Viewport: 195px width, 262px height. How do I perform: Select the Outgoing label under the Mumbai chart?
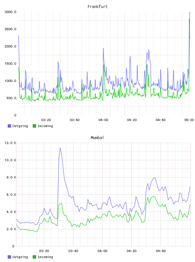[20, 257]
